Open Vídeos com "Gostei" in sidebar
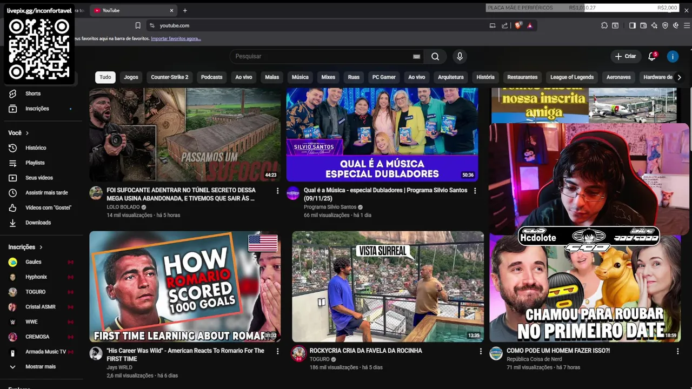 pos(41,207)
